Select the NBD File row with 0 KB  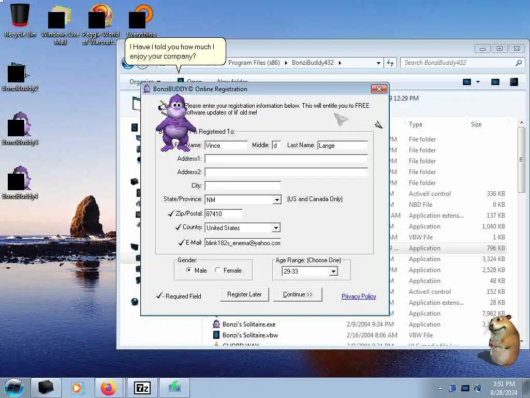point(448,204)
